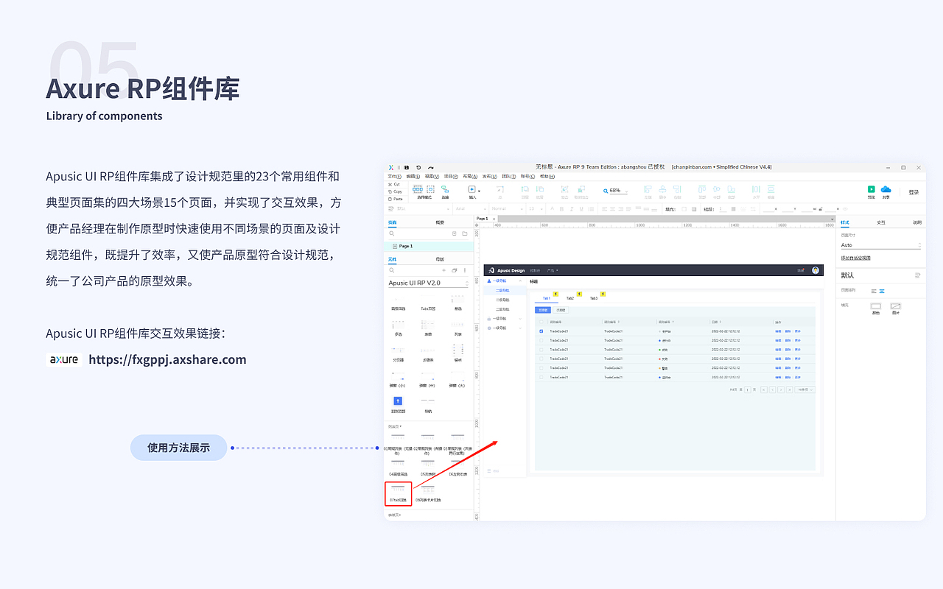Image resolution: width=943 pixels, height=589 pixels.
Task: Switch to the 概要 outline tab
Action: point(440,222)
